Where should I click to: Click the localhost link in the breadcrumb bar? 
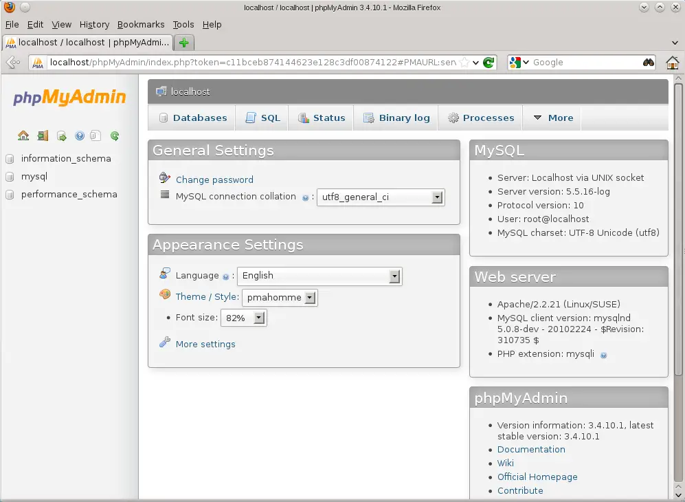click(190, 92)
